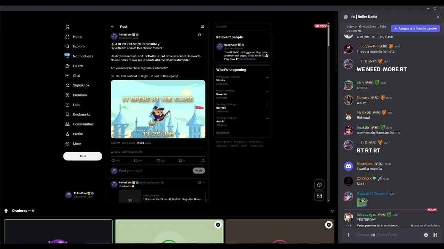The height and width of the screenshot is (249, 444).
Task: Open RollerCoin avatar in Relevant people
Action: [219, 46]
